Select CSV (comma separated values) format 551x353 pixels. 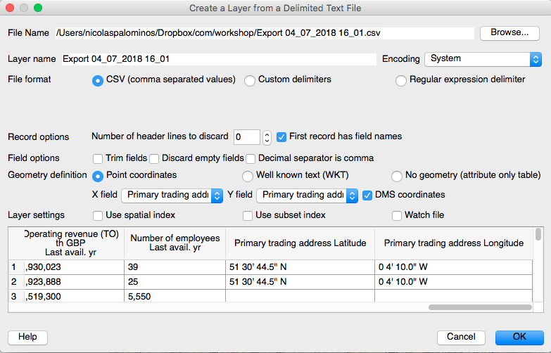pyautogui.click(x=98, y=80)
